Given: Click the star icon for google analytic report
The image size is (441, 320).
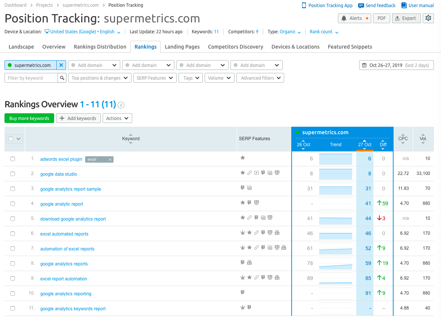Looking at the screenshot, I should coord(243,202).
